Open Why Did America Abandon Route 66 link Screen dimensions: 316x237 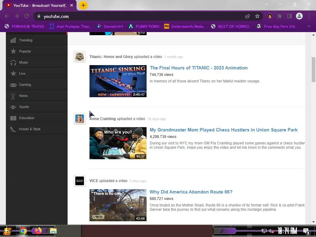tap(191, 192)
